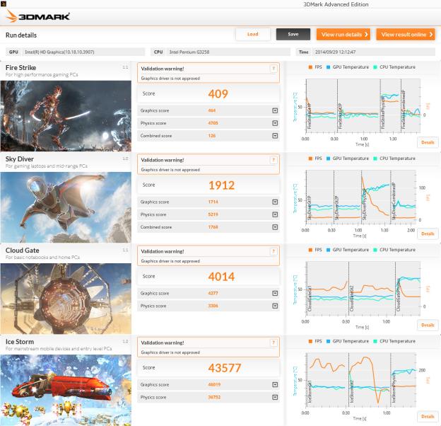Expand the Fire Strike Physics score row
This screenshot has height=426, width=441.
pos(275,123)
